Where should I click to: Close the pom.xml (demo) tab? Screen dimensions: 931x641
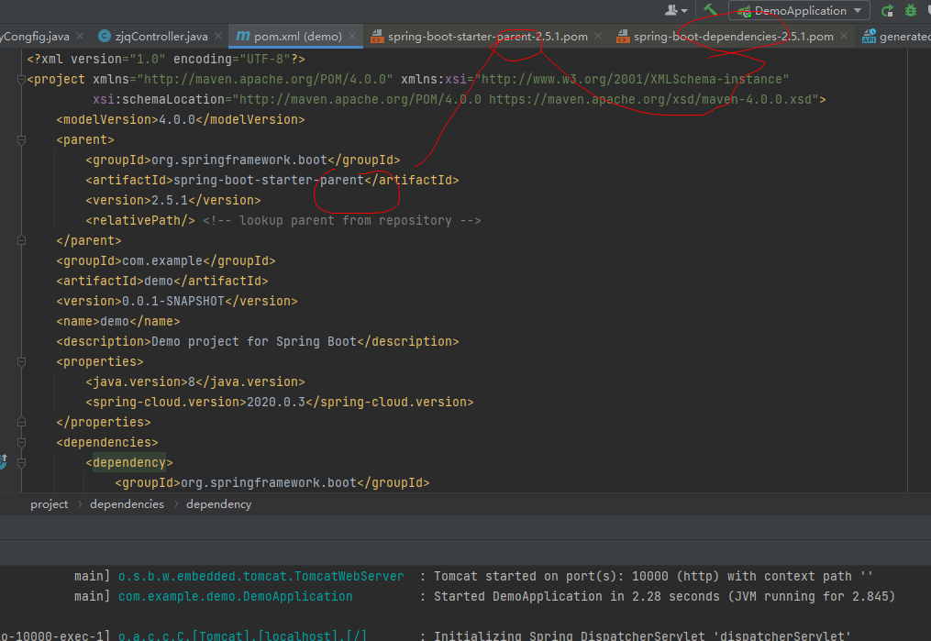tap(353, 36)
